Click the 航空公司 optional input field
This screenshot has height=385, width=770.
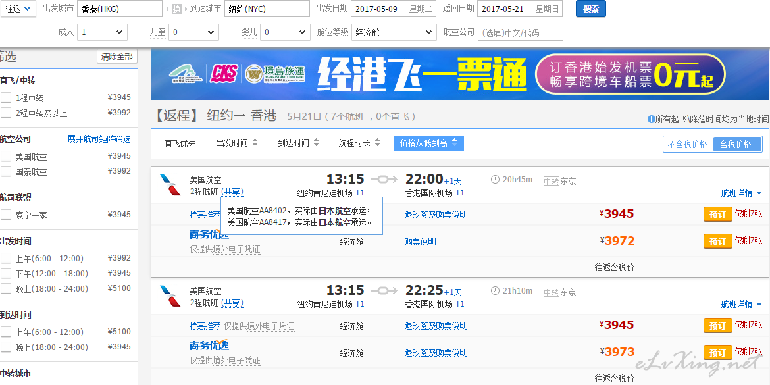point(521,32)
